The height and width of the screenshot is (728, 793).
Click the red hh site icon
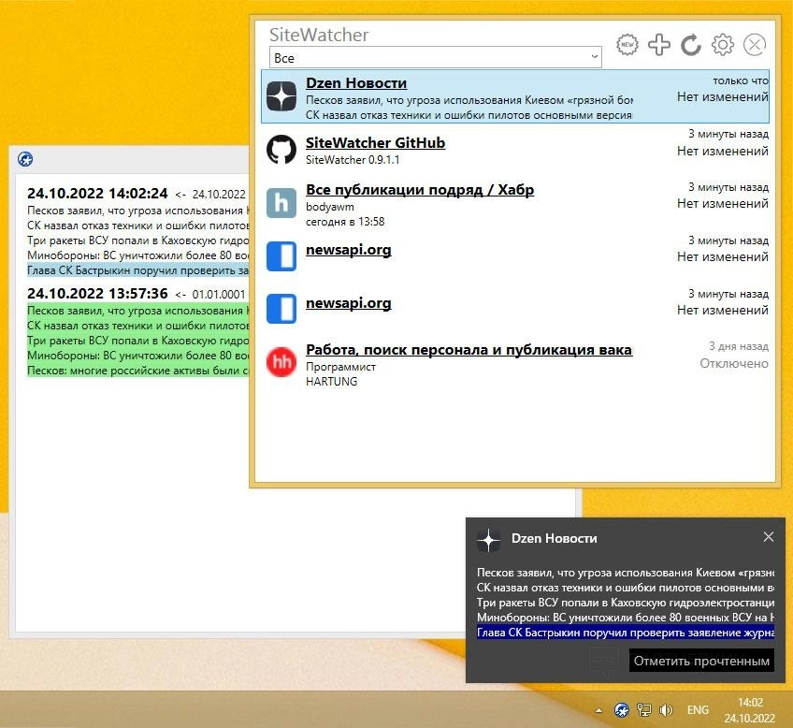(281, 362)
